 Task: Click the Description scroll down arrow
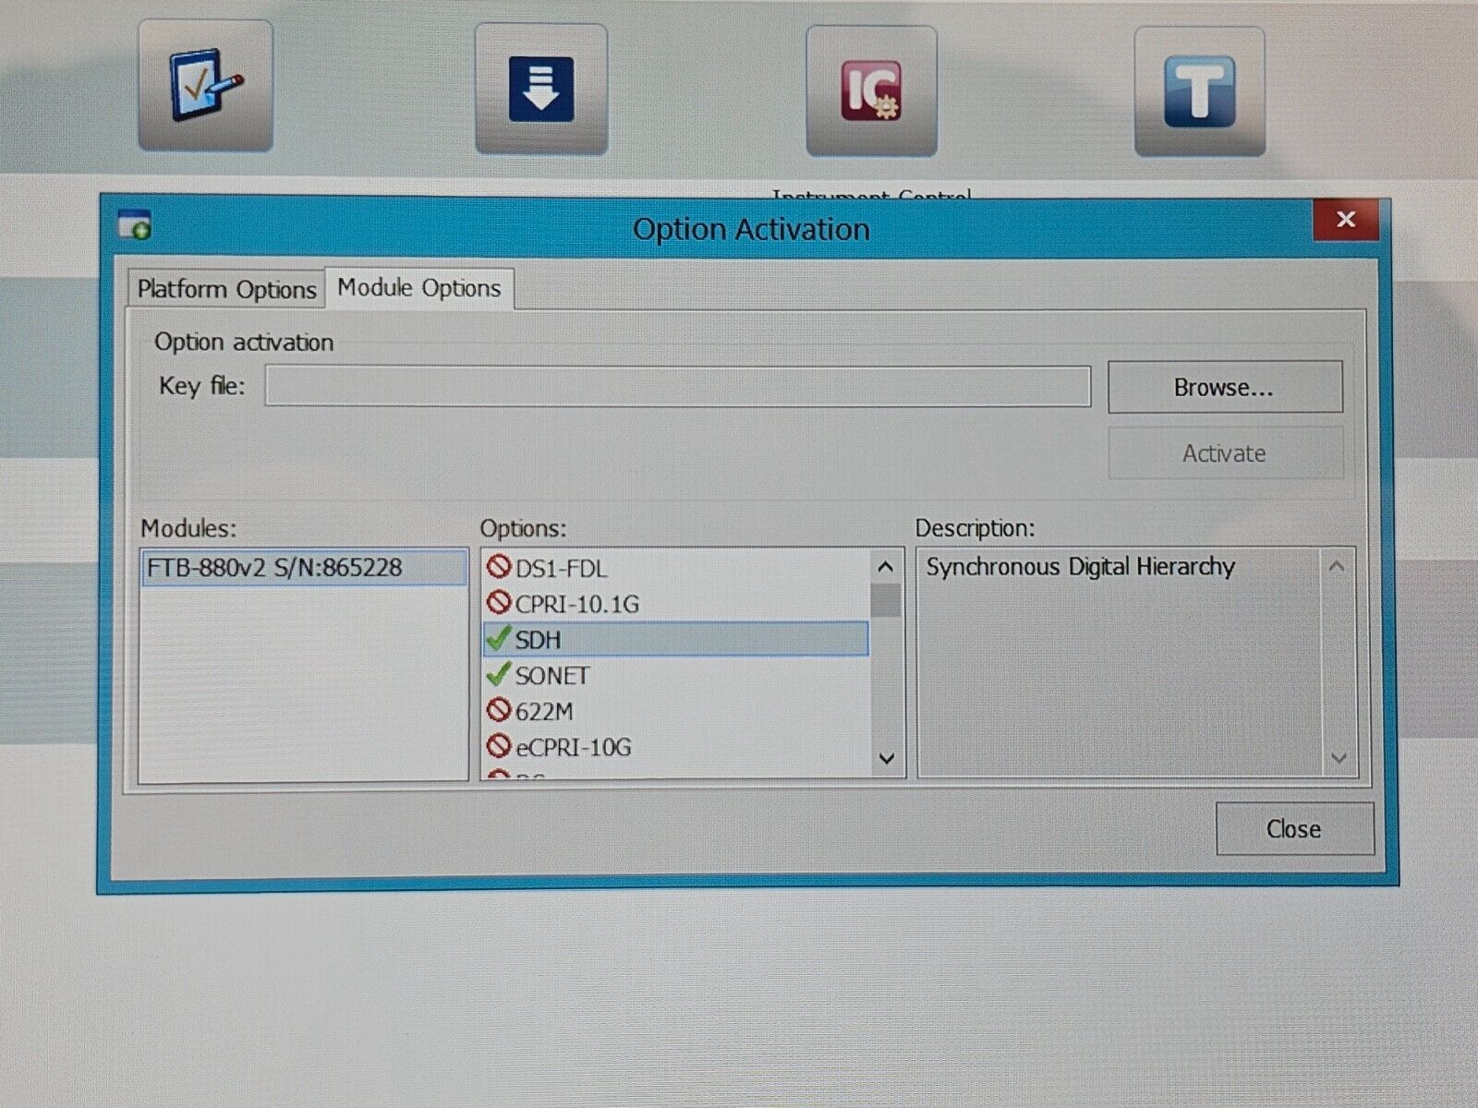tap(1338, 758)
